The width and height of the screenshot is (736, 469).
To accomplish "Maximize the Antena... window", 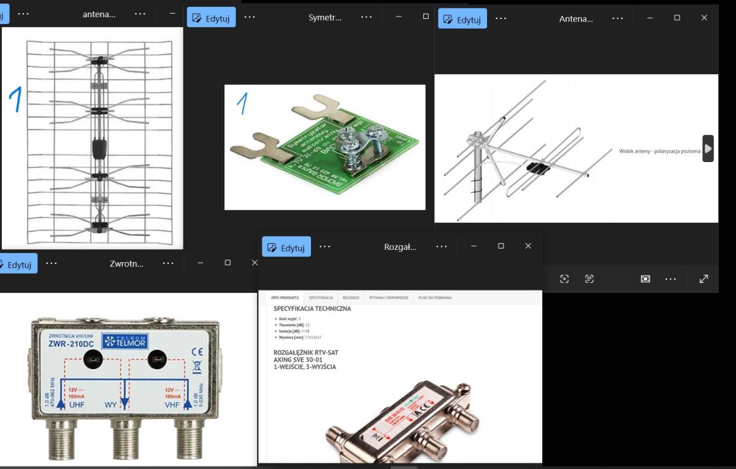I will pos(677,18).
